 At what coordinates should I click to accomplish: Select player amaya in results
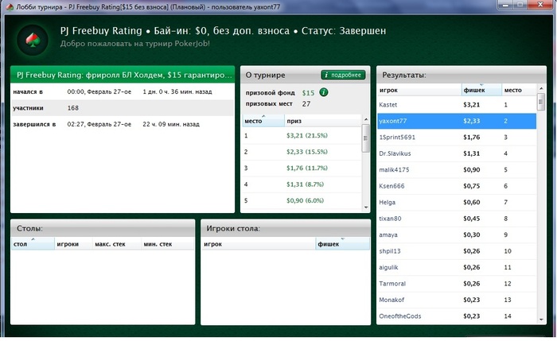[457, 235]
